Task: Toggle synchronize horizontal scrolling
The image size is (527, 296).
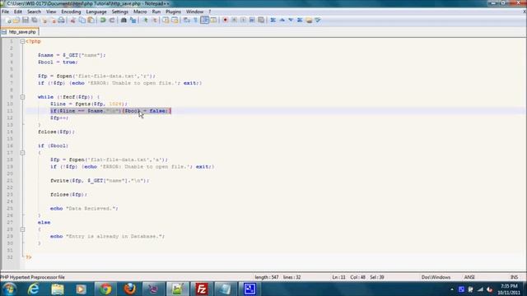Action: pos(175,20)
